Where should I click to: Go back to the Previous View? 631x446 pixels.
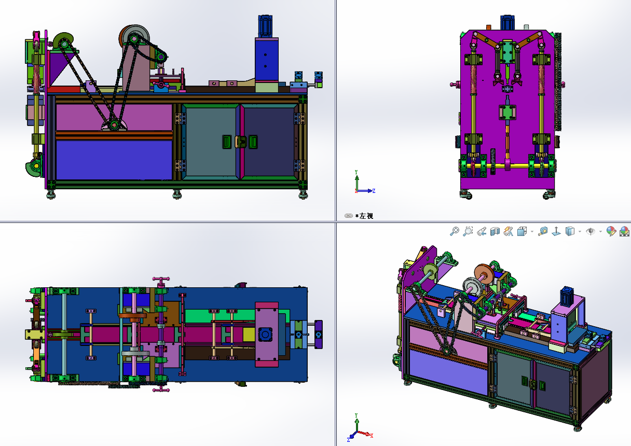(x=482, y=231)
